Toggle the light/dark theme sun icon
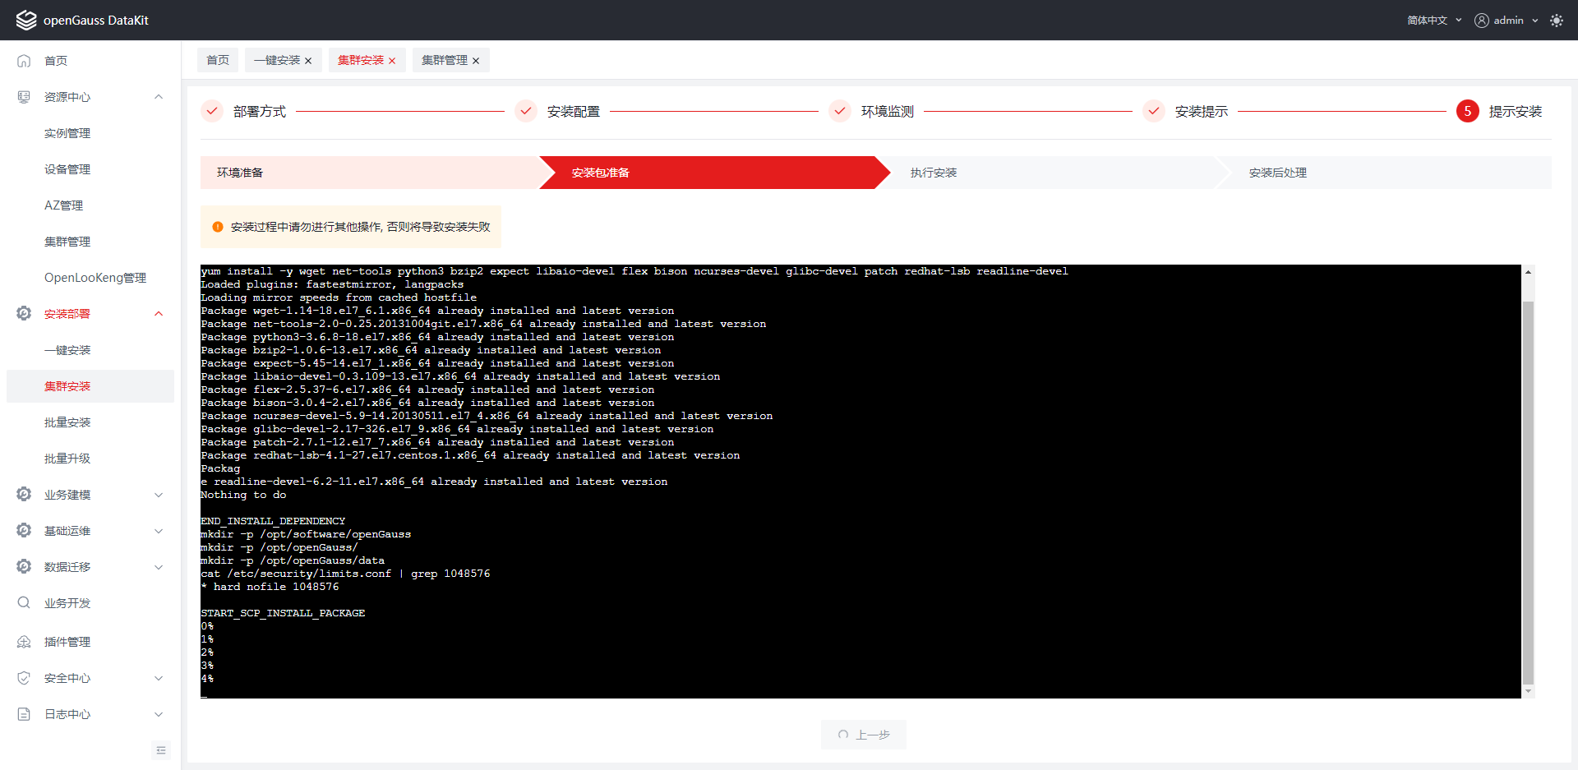 point(1556,21)
